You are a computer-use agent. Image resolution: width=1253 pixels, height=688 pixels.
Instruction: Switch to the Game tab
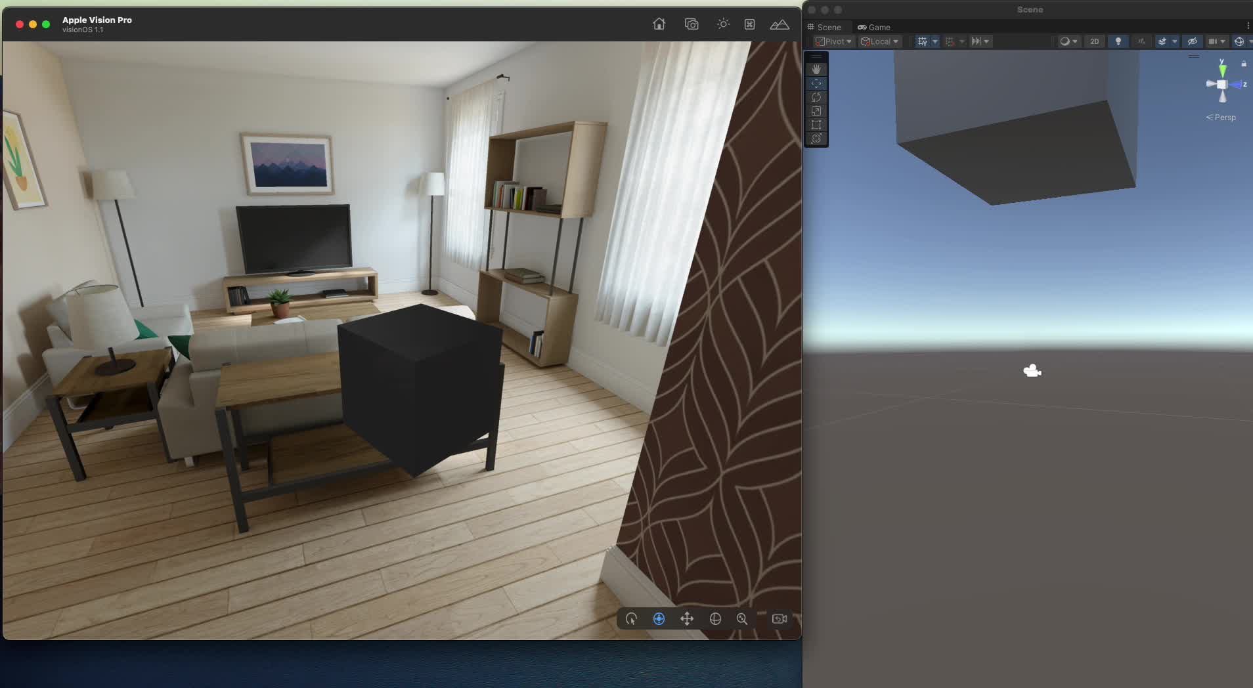[874, 28]
